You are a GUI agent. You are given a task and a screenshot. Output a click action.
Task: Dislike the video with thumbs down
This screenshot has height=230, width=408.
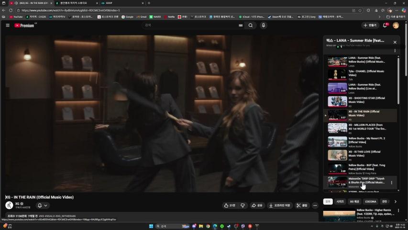pyautogui.click(x=243, y=205)
